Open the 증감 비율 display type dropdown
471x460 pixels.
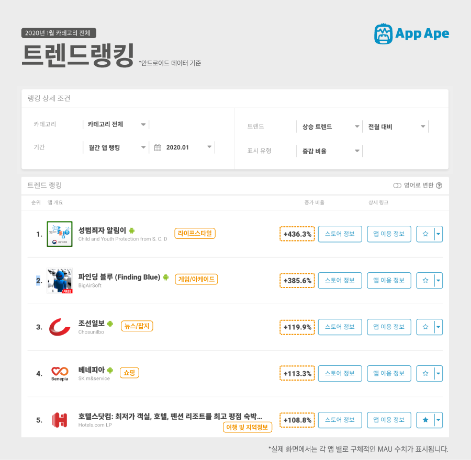330,151
